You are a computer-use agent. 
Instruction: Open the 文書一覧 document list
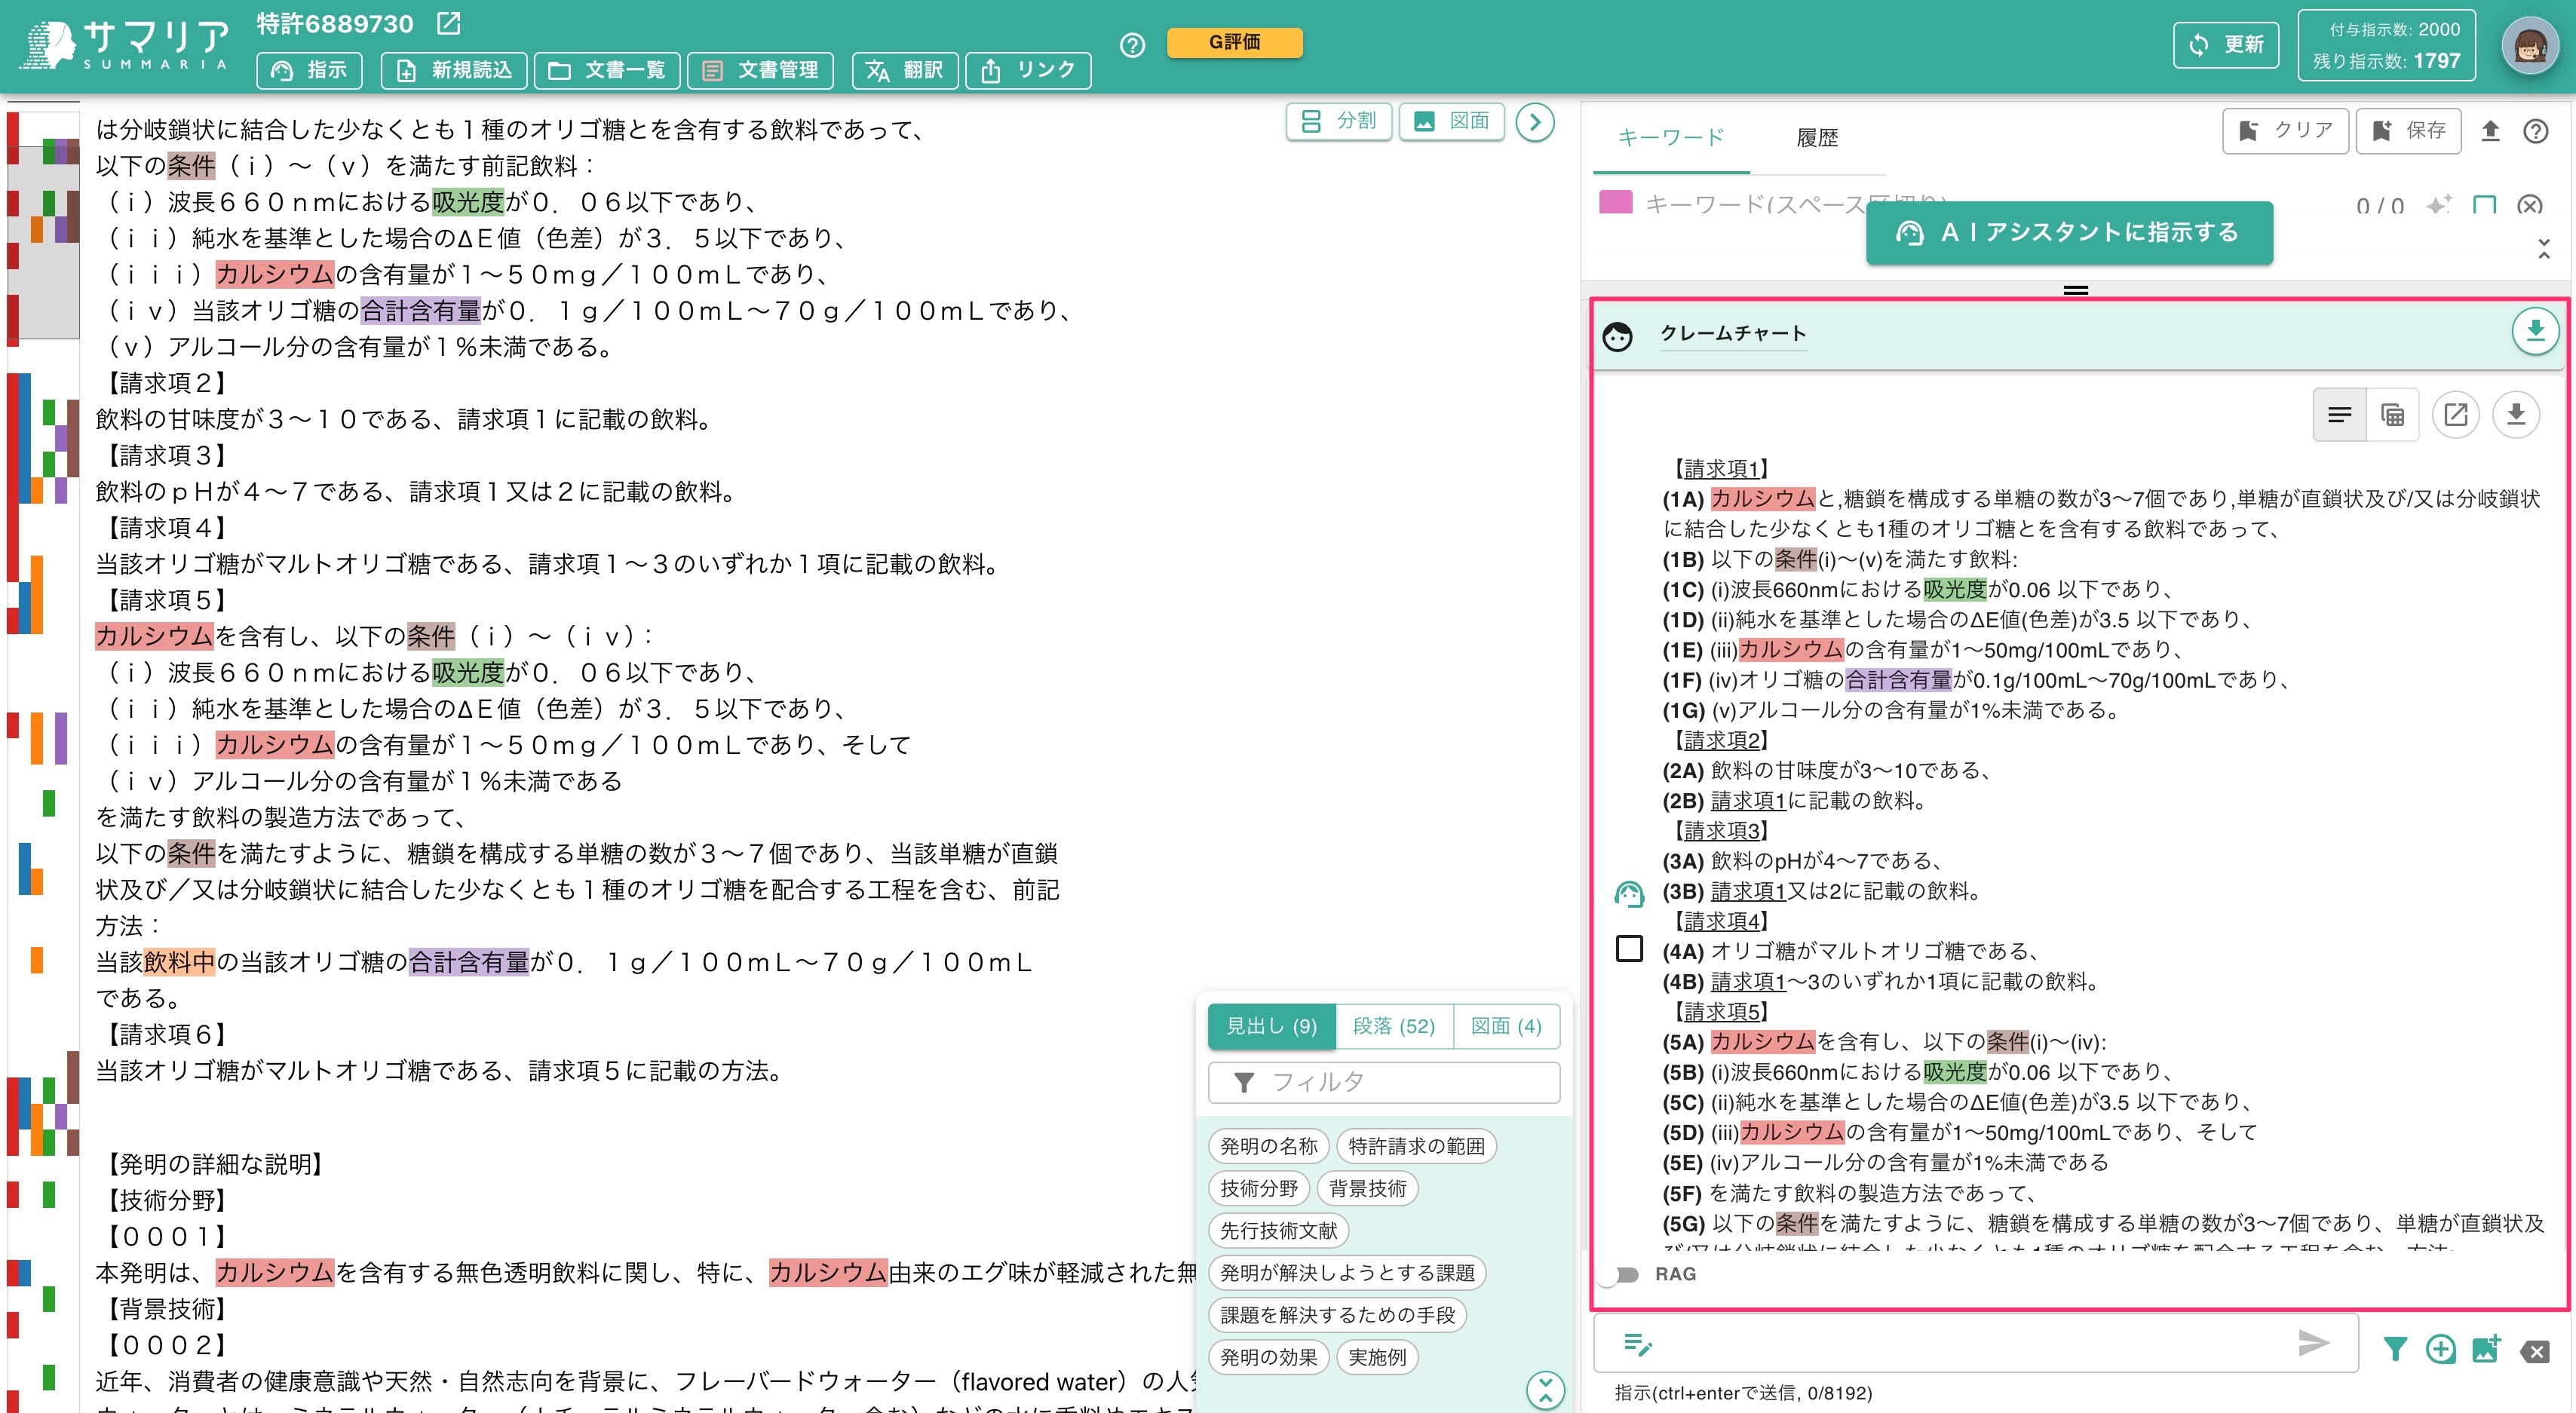tap(607, 70)
